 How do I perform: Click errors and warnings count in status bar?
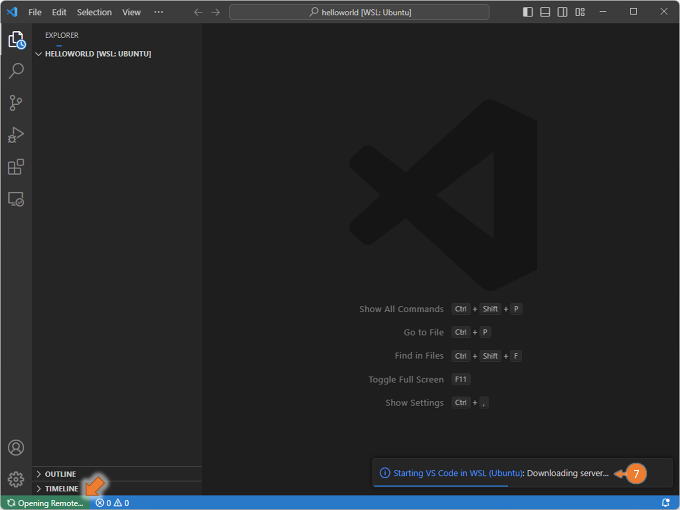tap(112, 503)
